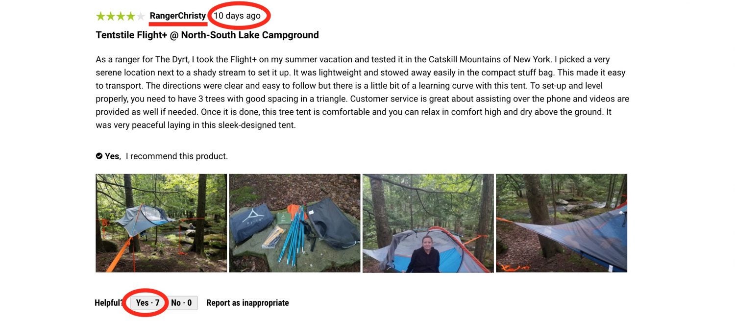Open the RangerChristy reviewer profile
The image size is (735, 321).
[178, 16]
